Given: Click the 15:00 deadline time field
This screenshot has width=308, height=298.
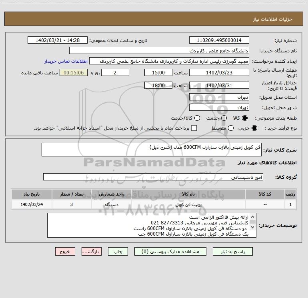Looking at the screenshot, I should pos(158,72).
